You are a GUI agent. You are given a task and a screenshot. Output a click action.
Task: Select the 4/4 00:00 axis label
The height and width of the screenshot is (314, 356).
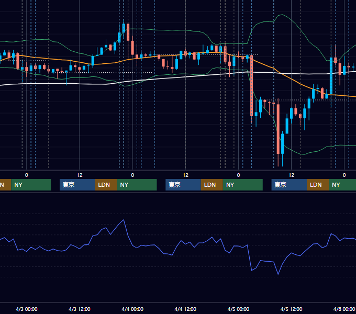point(132,309)
